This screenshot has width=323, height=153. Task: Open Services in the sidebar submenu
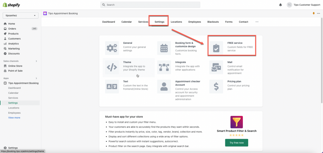13,98
